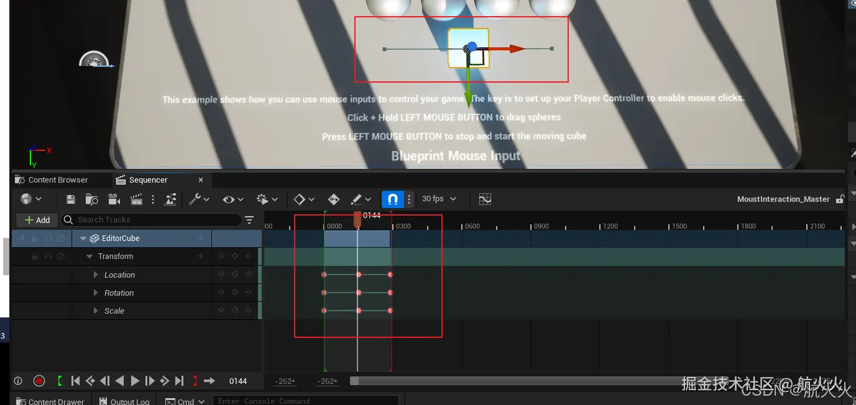Viewport: 856px width, 405px height.
Task: Create camera with the camera icon
Action: point(114,199)
